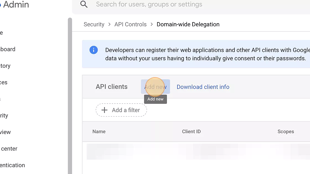Open the Dashboard item in the sidebar
The image size is (310, 174).
(7, 49)
